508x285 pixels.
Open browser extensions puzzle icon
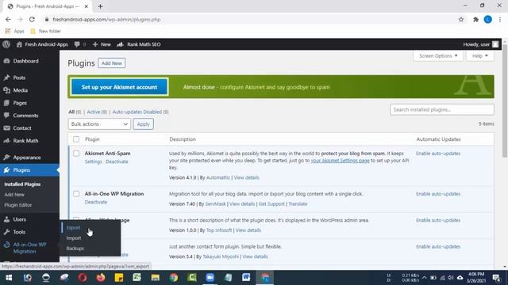475,19
